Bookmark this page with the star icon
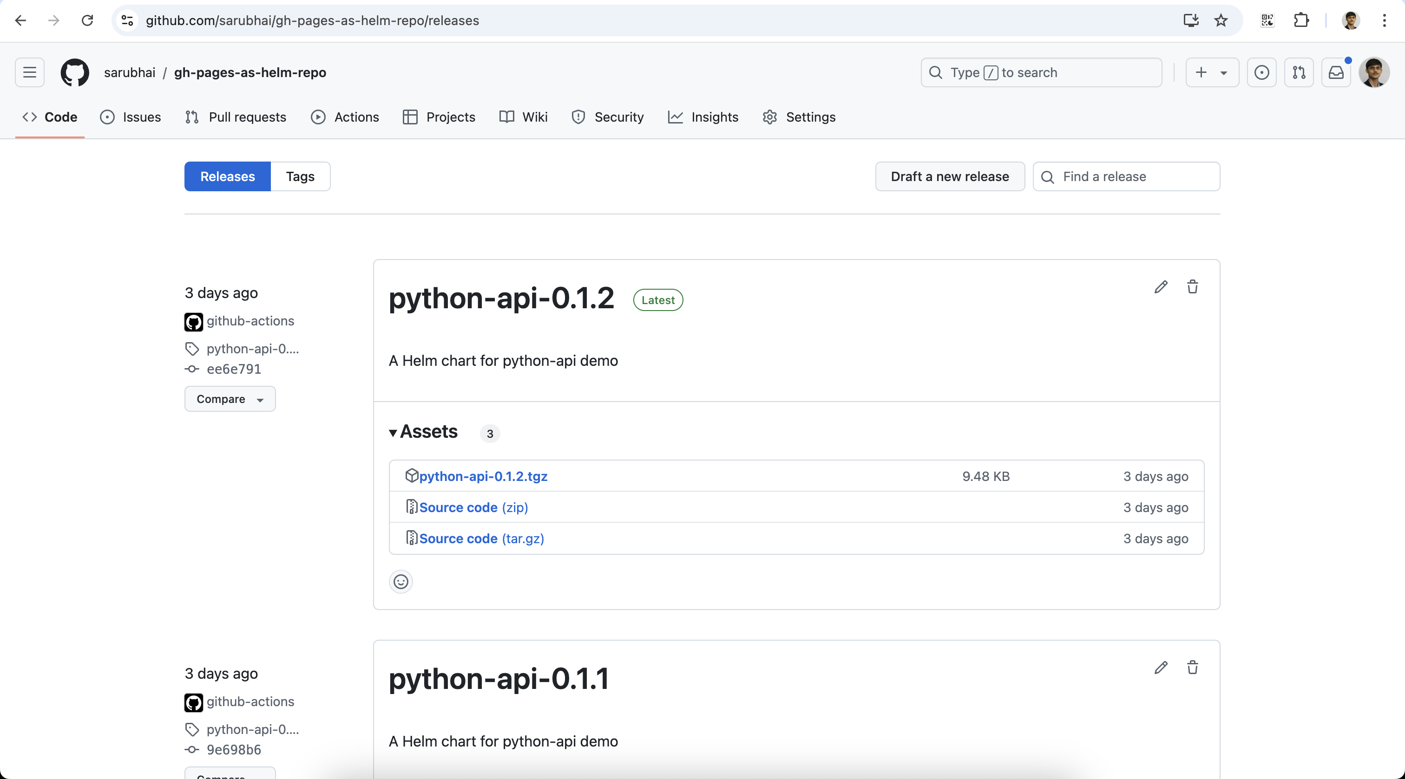Viewport: 1405px width, 779px height. tap(1221, 21)
